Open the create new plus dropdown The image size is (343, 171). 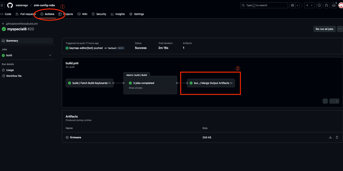pos(309,5)
